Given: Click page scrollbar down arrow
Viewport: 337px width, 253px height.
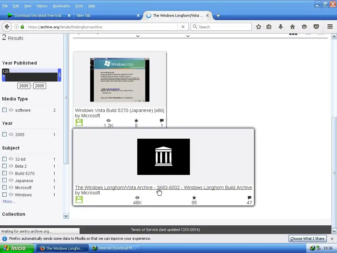Looking at the screenshot, I should tap(334, 231).
